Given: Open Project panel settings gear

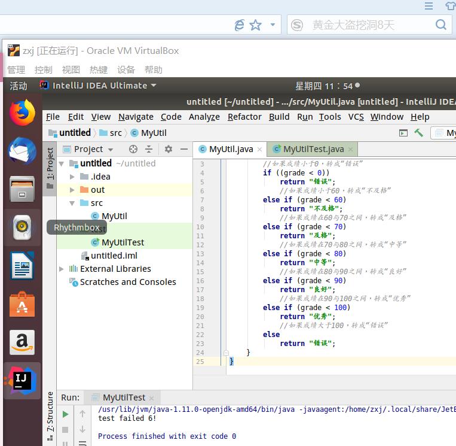Looking at the screenshot, I should 169,149.
